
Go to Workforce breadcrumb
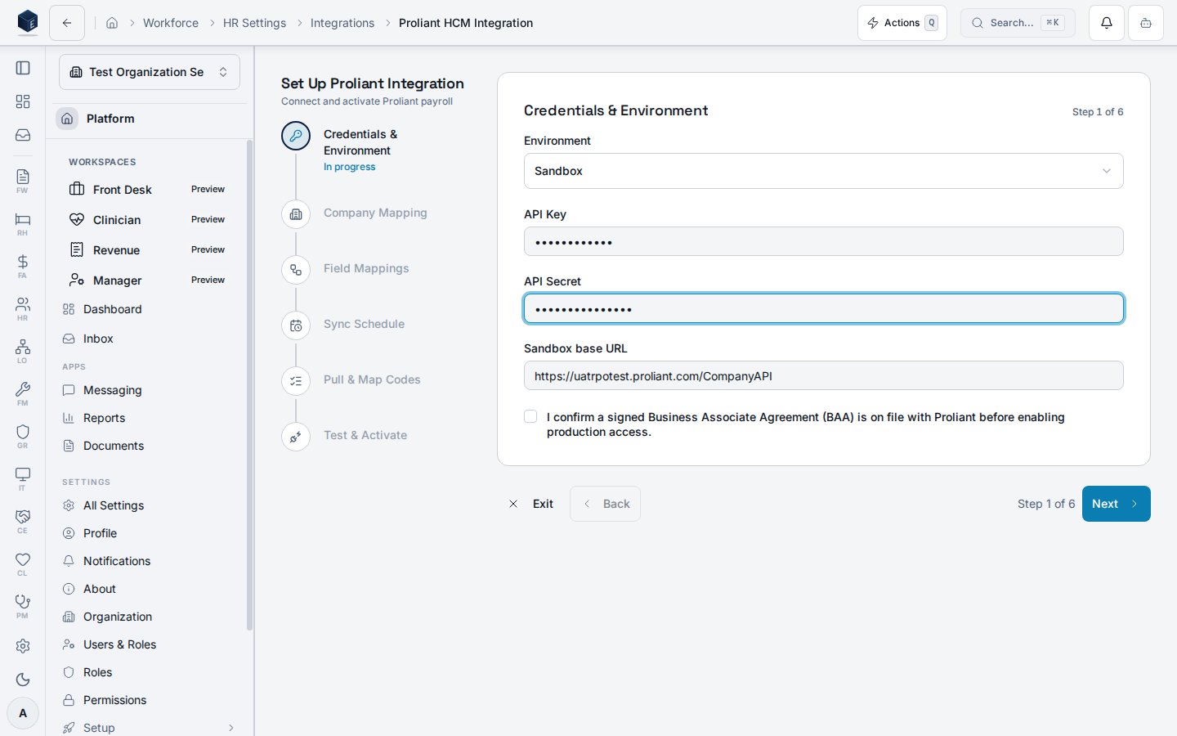pyautogui.click(x=171, y=23)
